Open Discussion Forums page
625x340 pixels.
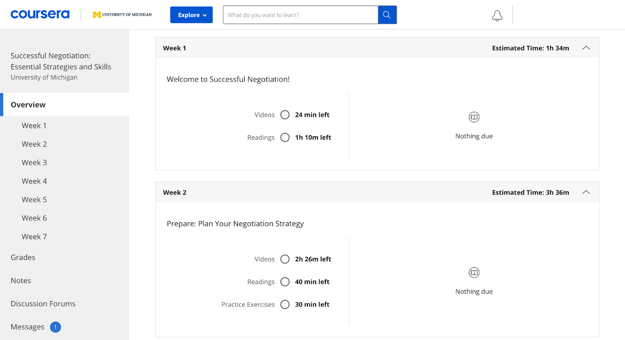(x=43, y=304)
